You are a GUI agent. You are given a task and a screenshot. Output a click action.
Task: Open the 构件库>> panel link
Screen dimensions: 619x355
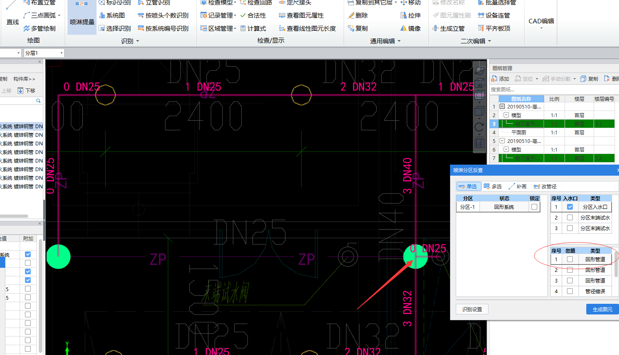coord(24,79)
